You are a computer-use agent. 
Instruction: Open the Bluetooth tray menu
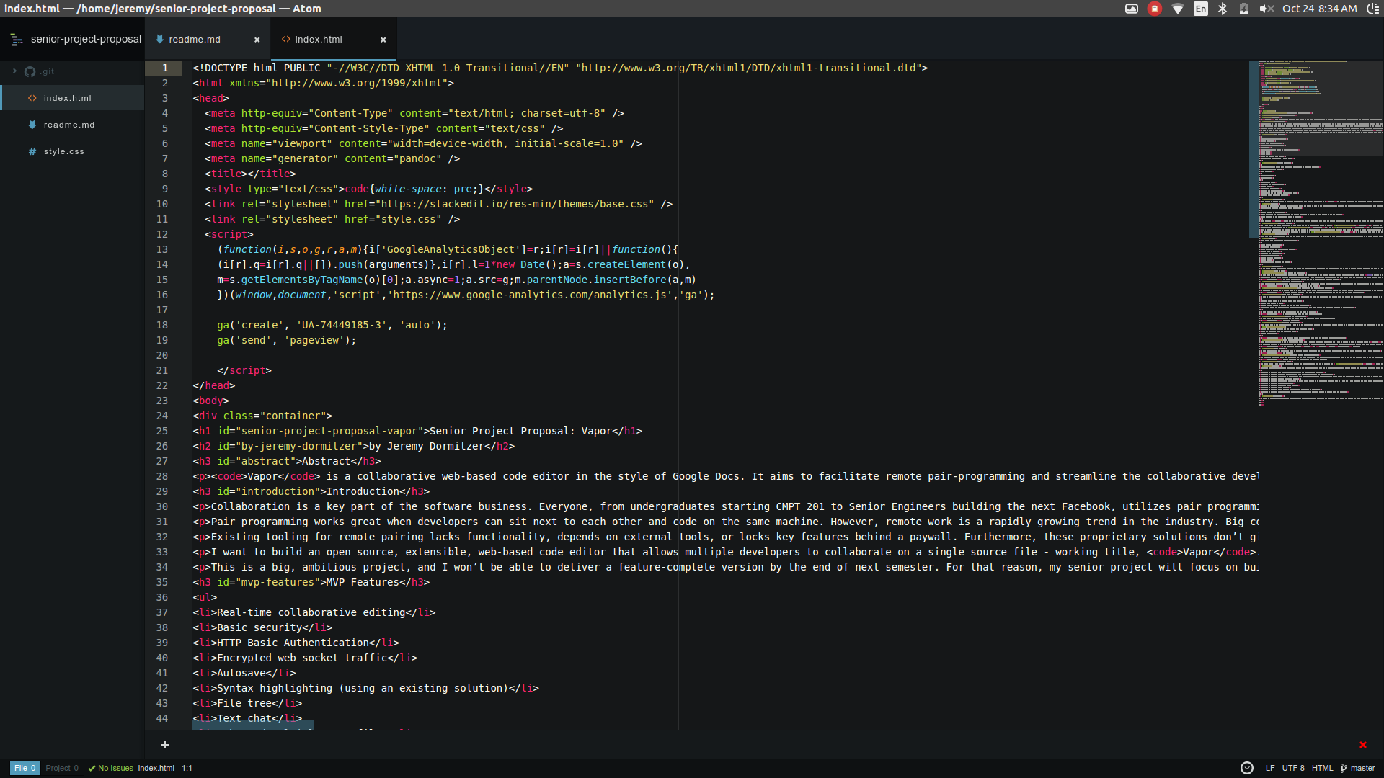tap(1223, 9)
